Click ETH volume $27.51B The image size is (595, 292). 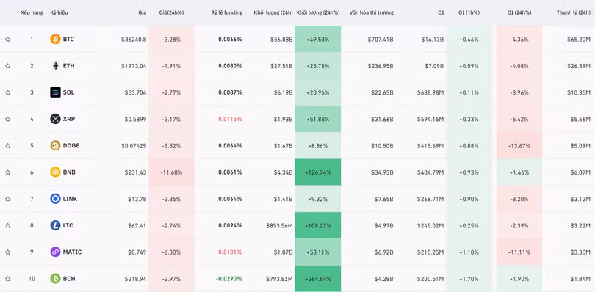click(x=281, y=66)
